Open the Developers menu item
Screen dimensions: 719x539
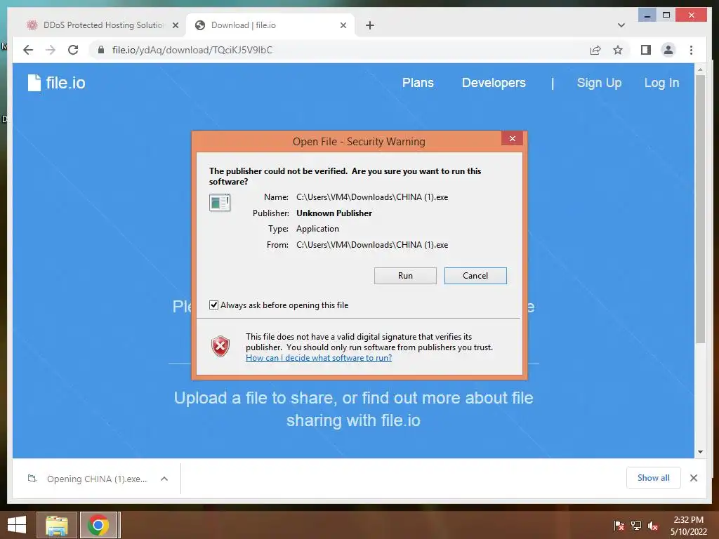click(x=494, y=83)
